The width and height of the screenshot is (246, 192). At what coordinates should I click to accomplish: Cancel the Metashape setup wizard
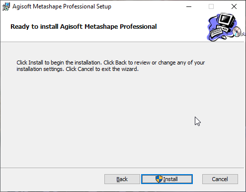220,179
